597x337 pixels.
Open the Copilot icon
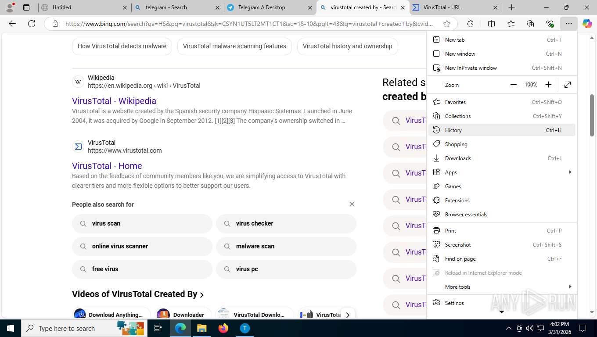pos(587,24)
